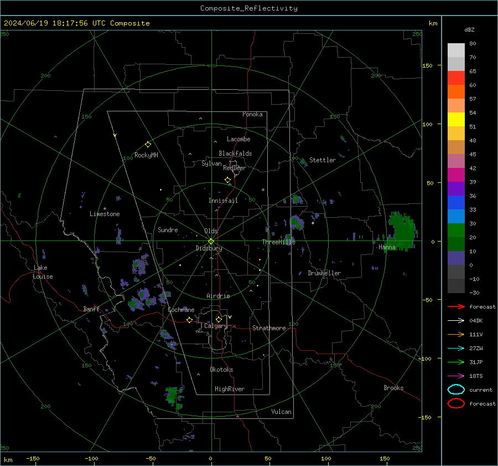
Task: Select the bright green 20-30 dBZ swatch
Action: pyautogui.click(x=456, y=231)
